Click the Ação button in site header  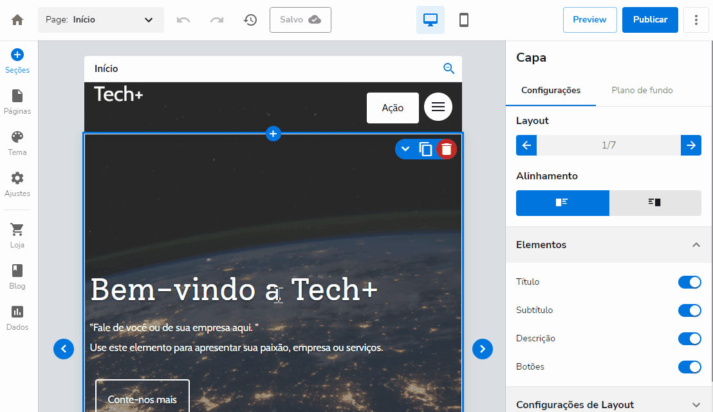393,107
